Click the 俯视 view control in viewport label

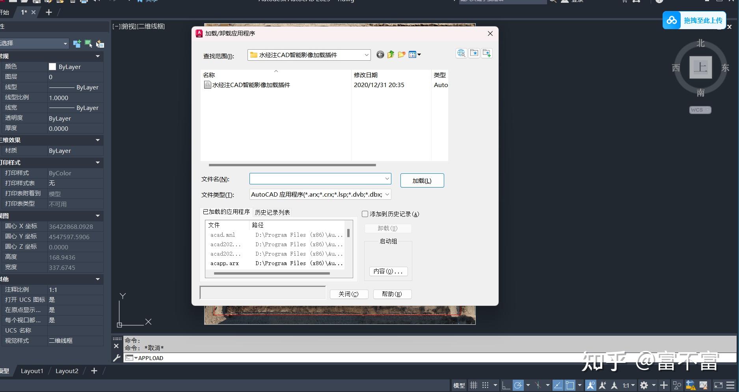pos(129,26)
